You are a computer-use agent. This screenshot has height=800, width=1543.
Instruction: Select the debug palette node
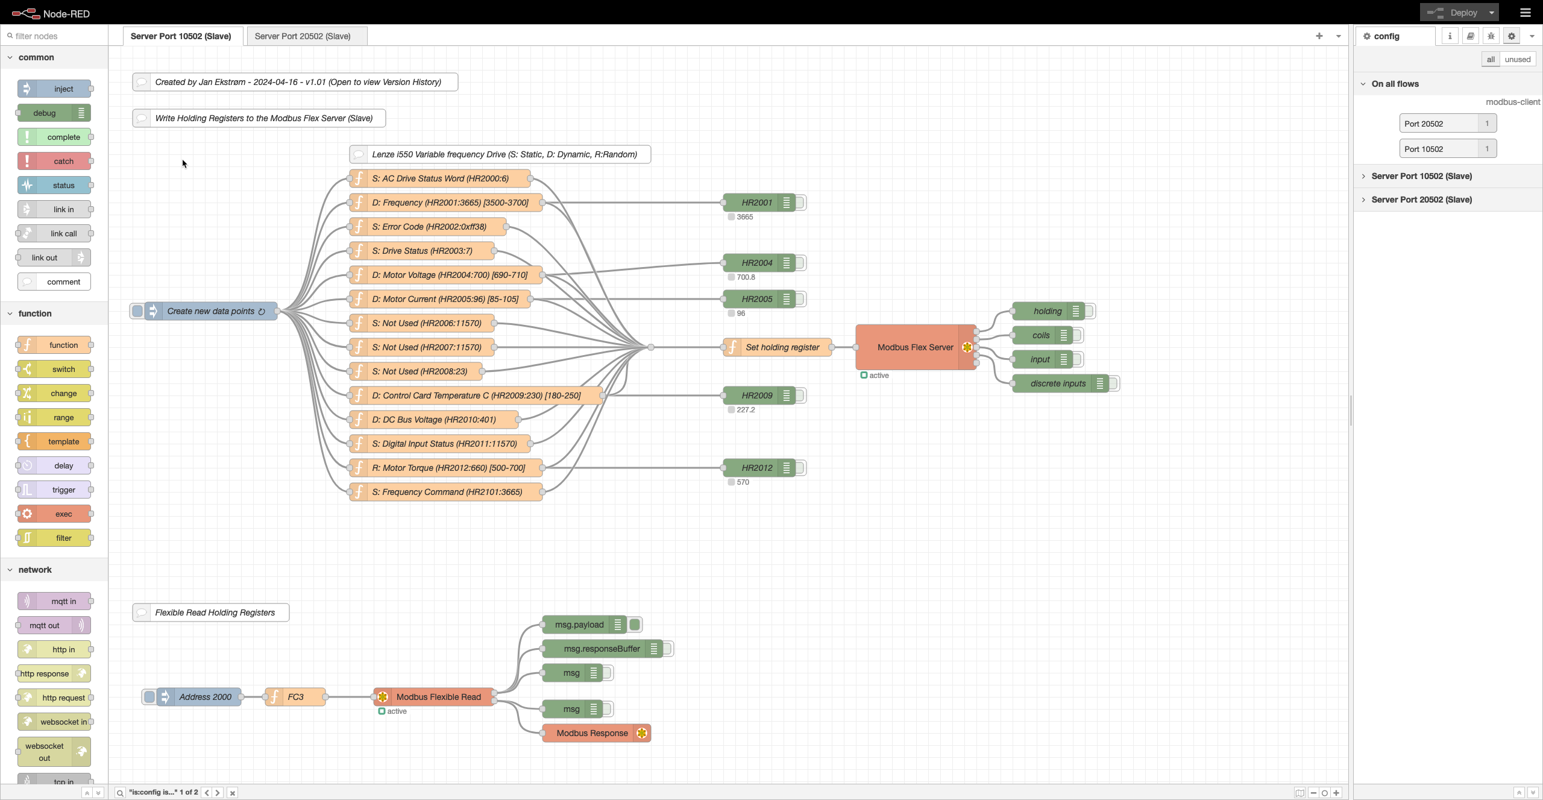(x=54, y=113)
